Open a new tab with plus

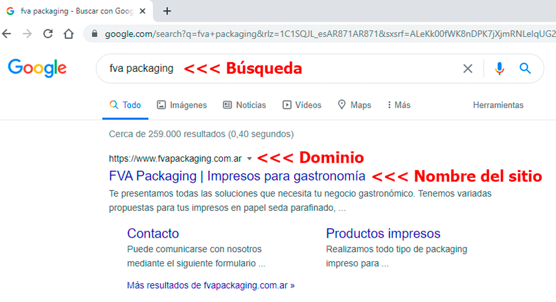point(167,11)
